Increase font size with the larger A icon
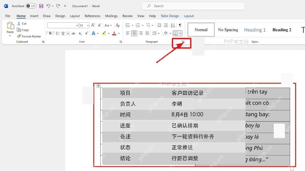The height and width of the screenshot is (171, 305). pyautogui.click(x=93, y=25)
